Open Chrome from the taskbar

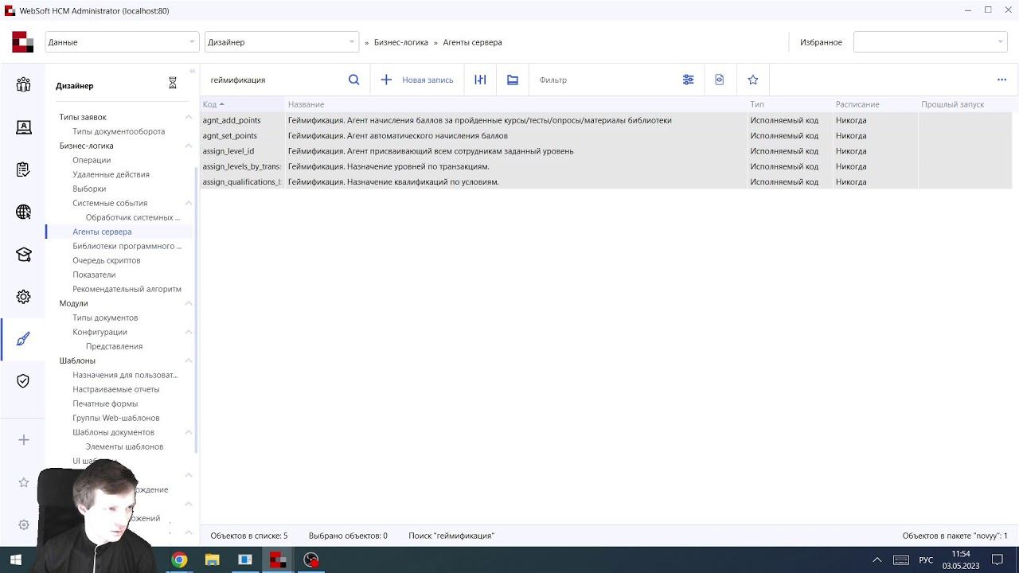pyautogui.click(x=179, y=559)
